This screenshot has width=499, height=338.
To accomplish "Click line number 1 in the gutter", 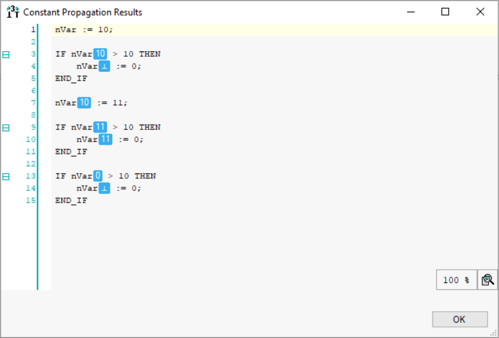I will [x=33, y=29].
